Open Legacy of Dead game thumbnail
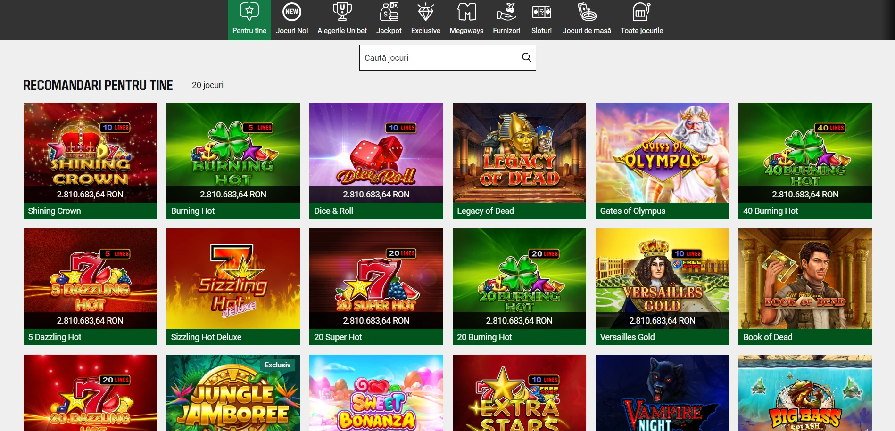 point(519,153)
